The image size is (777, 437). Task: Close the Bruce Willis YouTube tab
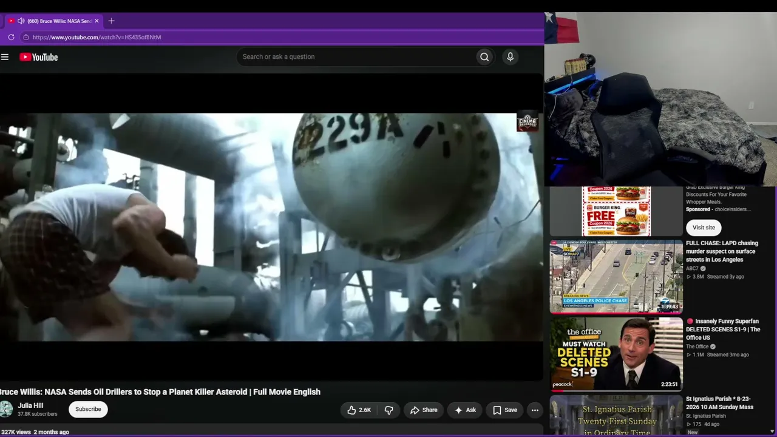click(97, 21)
